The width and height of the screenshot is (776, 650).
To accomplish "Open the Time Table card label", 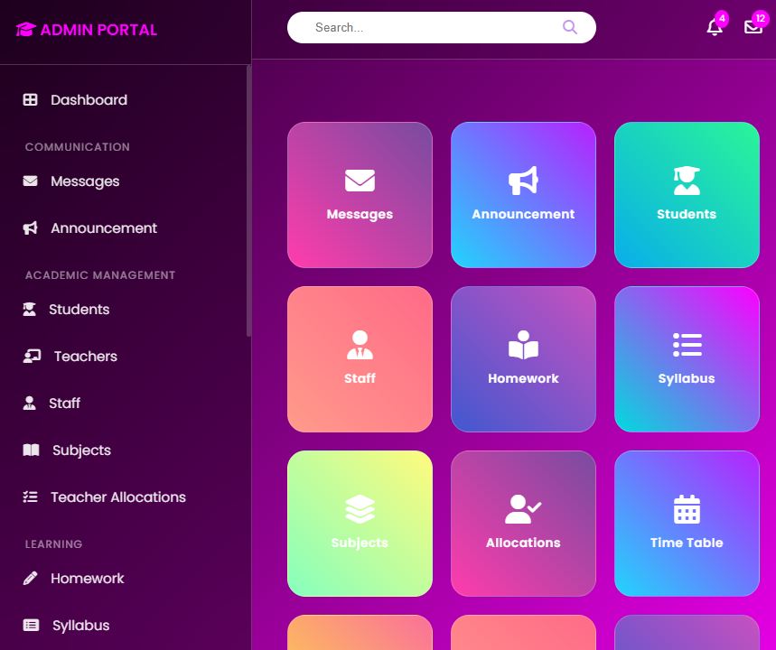I will tap(687, 543).
